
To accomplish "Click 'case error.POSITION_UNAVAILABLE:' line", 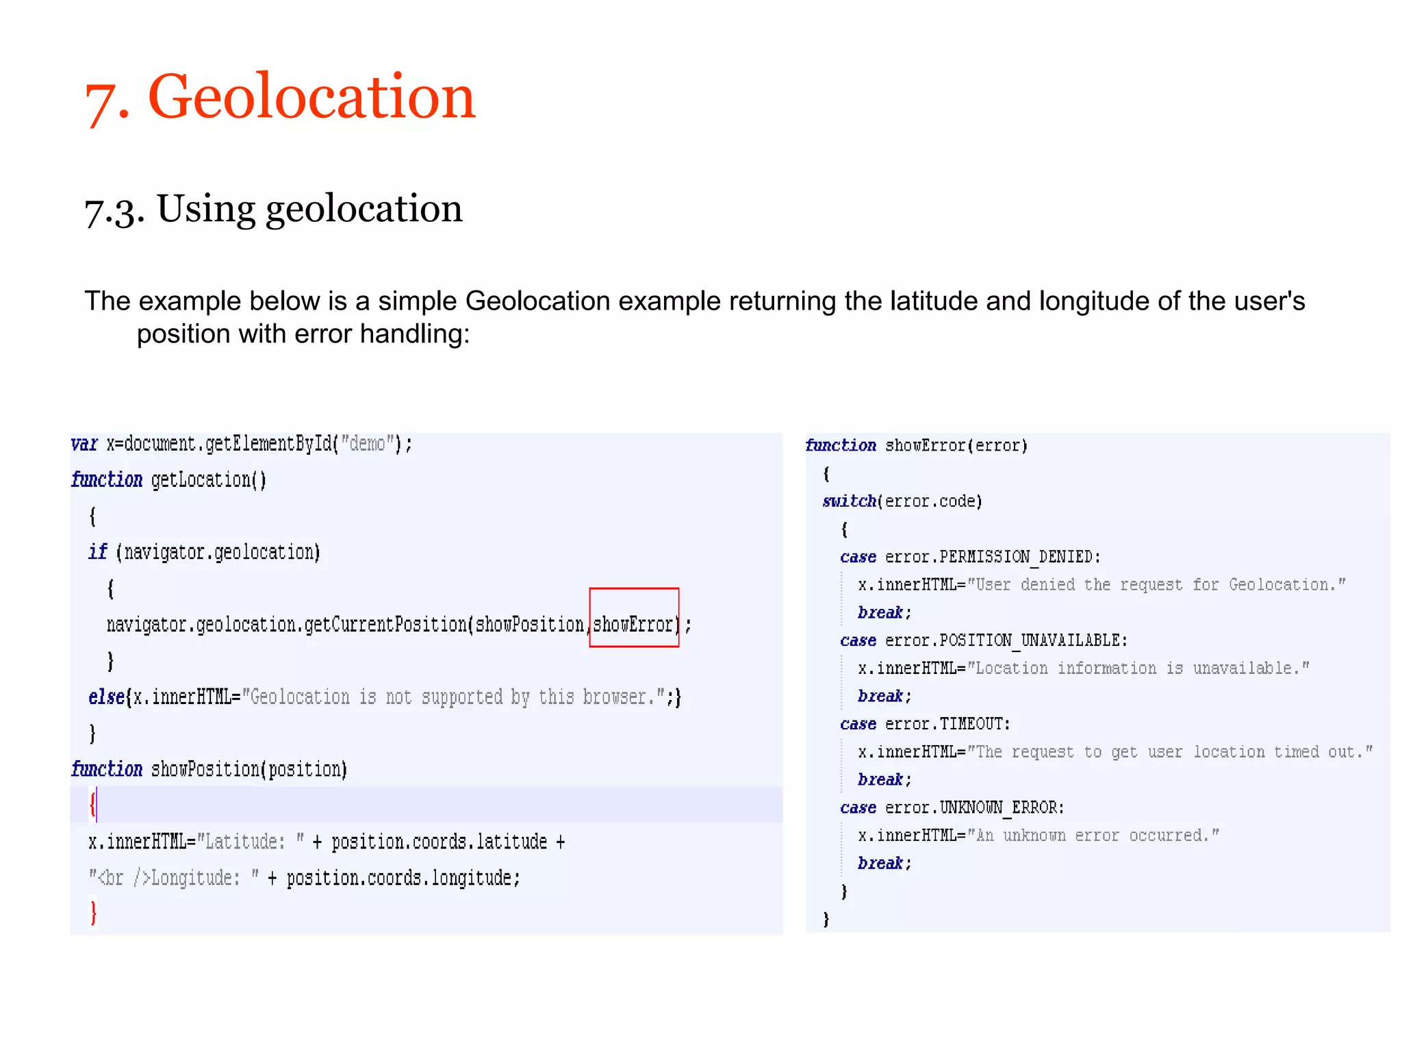I will coord(983,640).
